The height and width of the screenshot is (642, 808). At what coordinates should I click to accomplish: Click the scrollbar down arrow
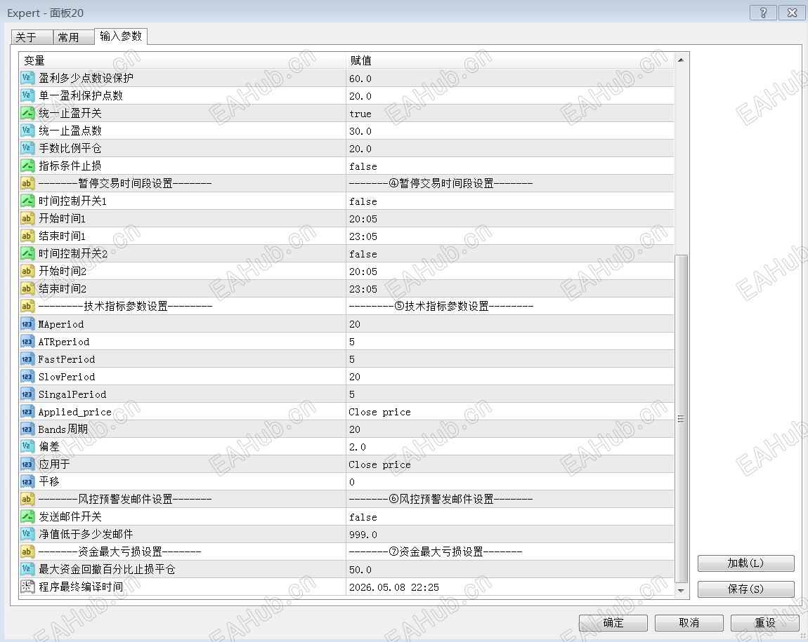coord(682,590)
